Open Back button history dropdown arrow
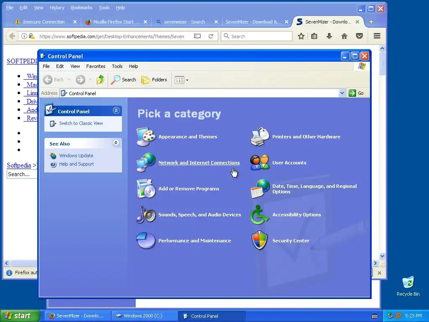Screen dimensions: 429x322 pos(69,80)
